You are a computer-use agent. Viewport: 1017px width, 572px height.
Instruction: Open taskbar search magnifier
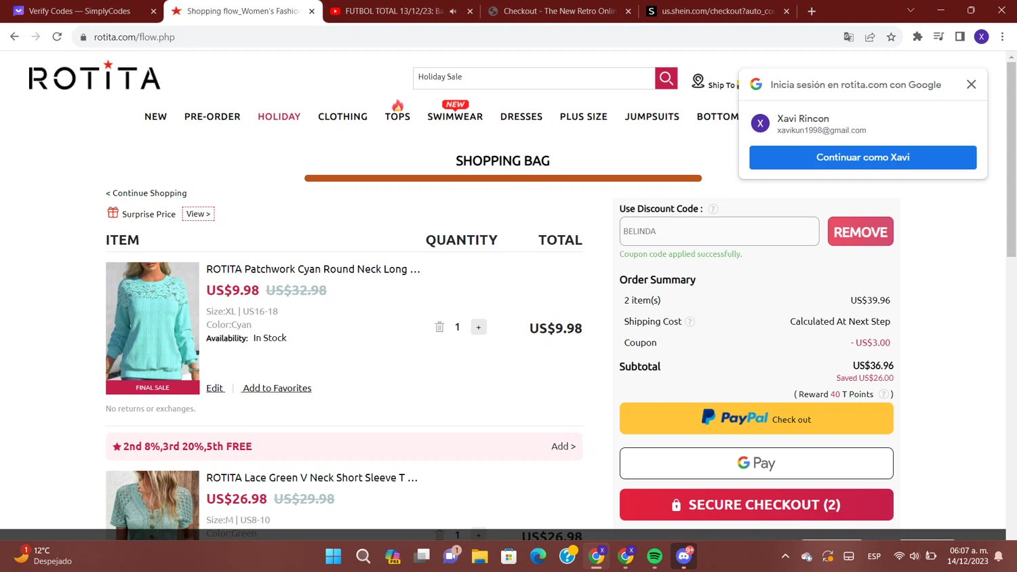coord(363,556)
